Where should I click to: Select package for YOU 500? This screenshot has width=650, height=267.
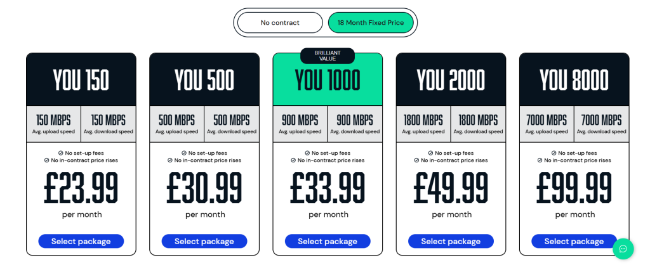coord(204,242)
